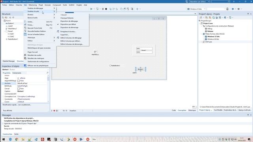253x142 pixels.
Task: Open dropdown arrow next to Run button
Action: coord(94,9)
